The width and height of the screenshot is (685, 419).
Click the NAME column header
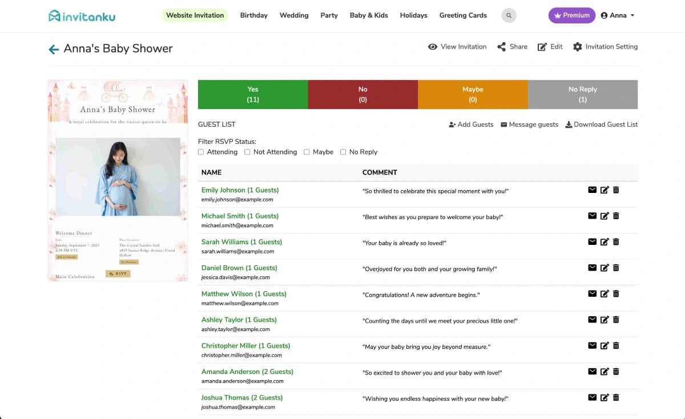click(211, 172)
